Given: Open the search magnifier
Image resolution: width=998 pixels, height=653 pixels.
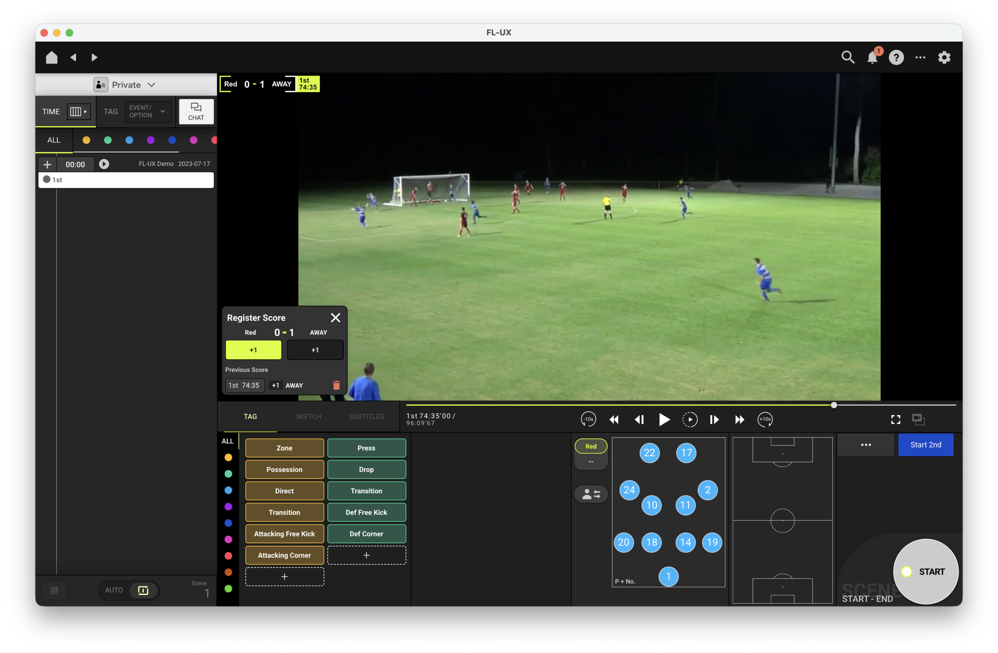Looking at the screenshot, I should tap(848, 57).
